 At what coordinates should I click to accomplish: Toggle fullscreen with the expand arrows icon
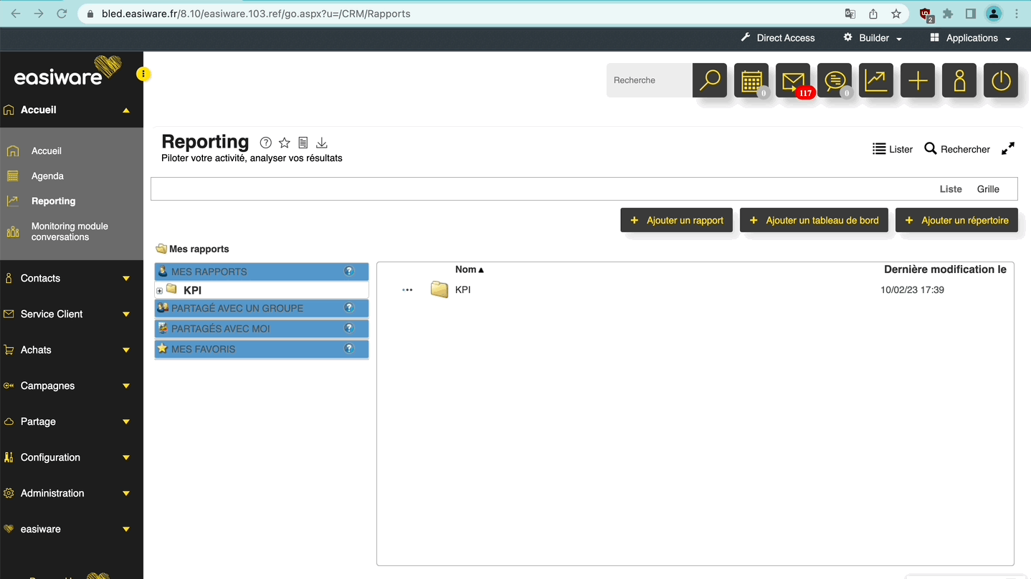1008,148
